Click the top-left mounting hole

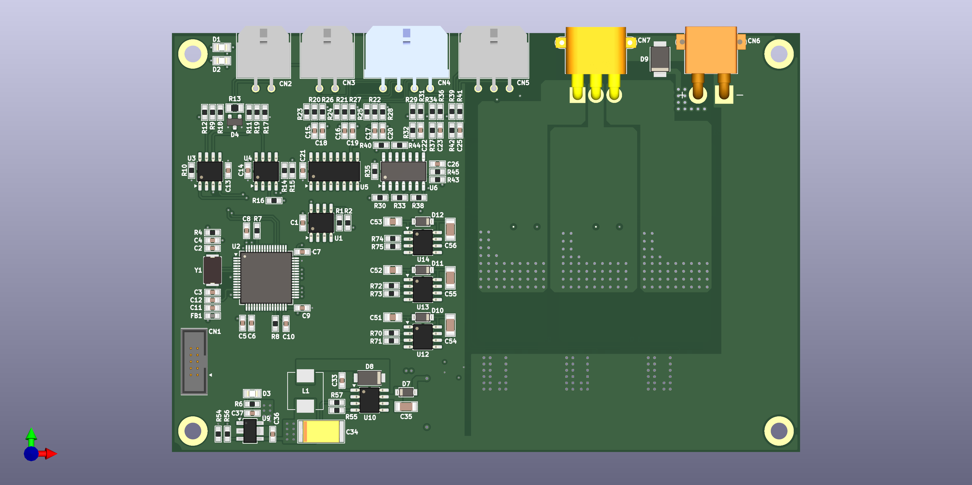[x=193, y=54]
